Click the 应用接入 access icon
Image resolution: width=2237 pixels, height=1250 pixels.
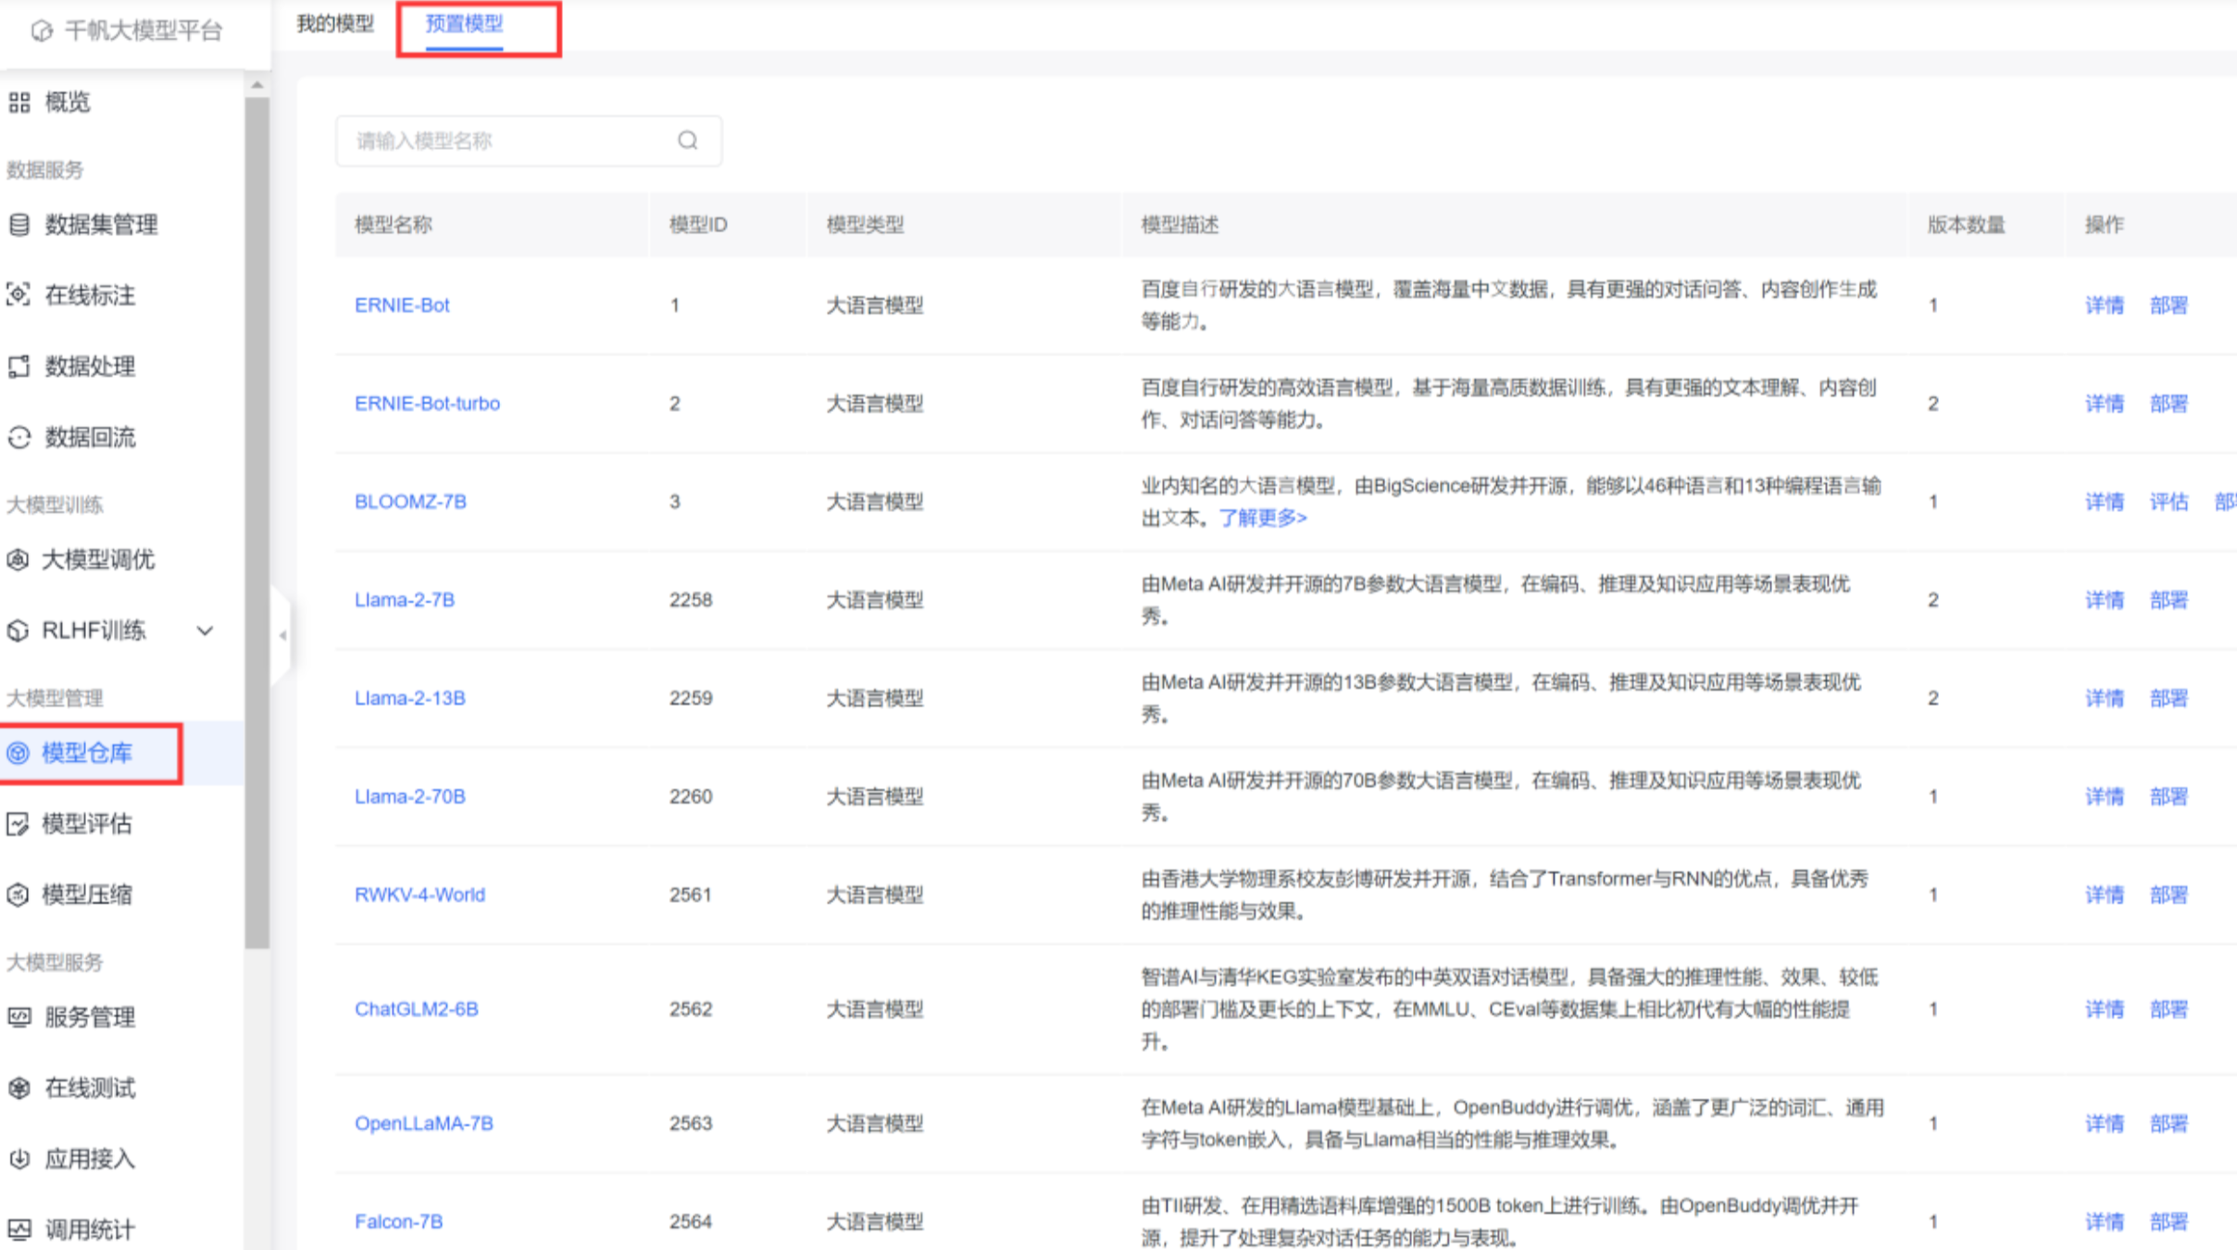tap(19, 1158)
